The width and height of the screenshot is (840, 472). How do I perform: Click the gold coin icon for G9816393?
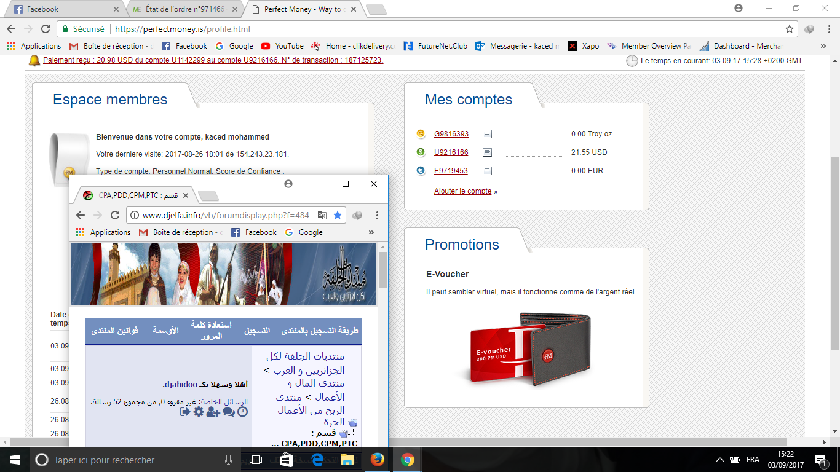pos(421,134)
